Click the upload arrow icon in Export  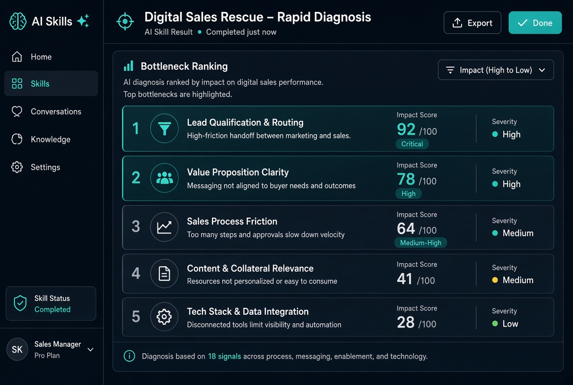(457, 23)
